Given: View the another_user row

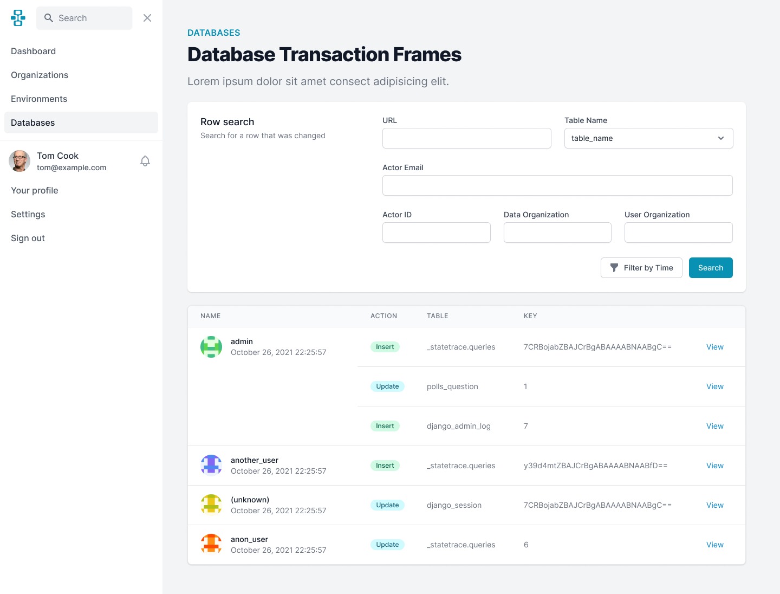Looking at the screenshot, I should click(x=714, y=466).
